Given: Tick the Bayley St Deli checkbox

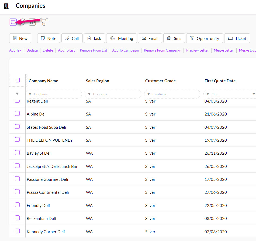Looking at the screenshot, I should [17, 152].
